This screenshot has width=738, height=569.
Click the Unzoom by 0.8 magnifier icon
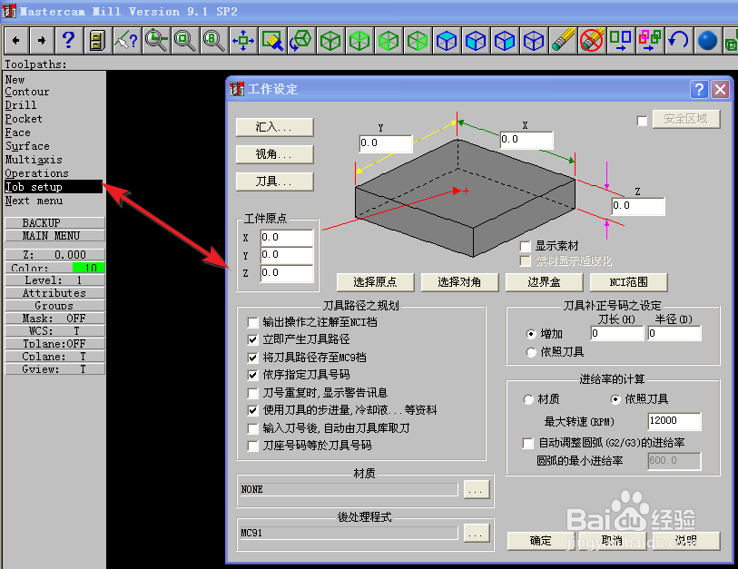coord(214,41)
